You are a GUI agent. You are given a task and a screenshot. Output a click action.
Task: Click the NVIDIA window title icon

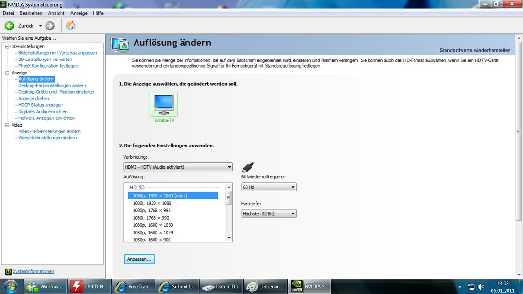tap(3, 4)
